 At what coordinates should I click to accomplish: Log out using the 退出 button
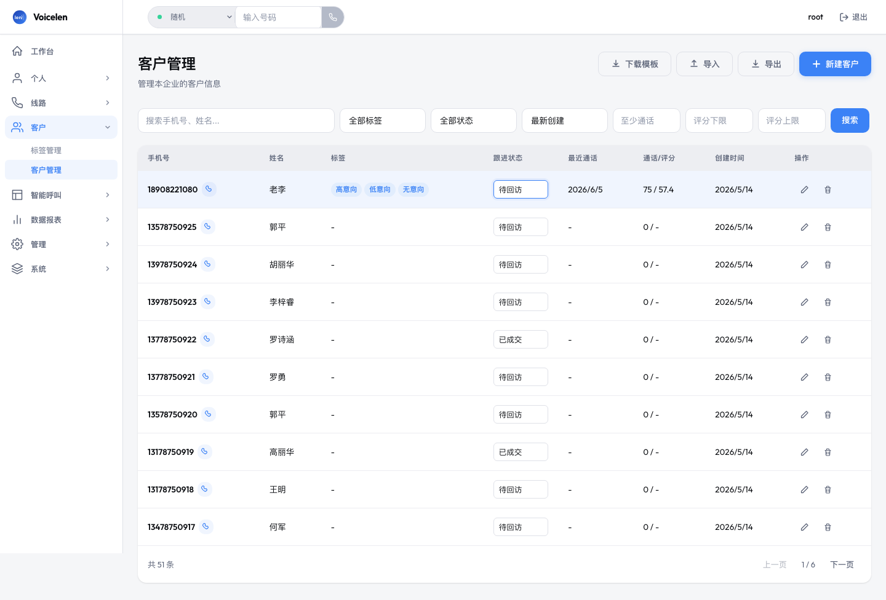tap(853, 17)
